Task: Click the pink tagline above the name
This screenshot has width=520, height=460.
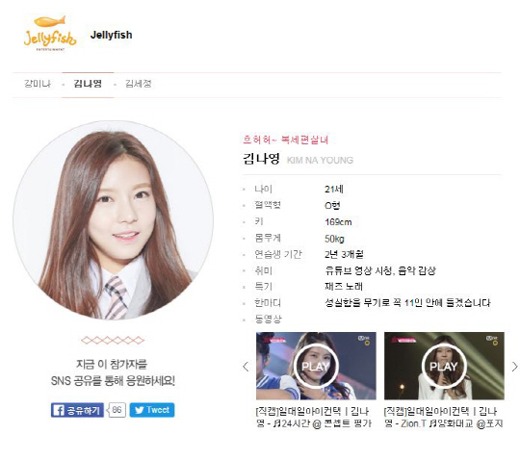Action: coord(286,140)
